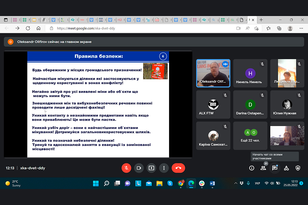
Task: Open the Ещё 22 чел. tile
Action: click(x=250, y=136)
